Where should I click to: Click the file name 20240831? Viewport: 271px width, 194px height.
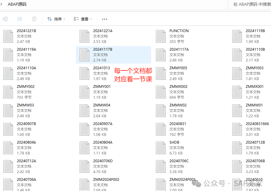coord(178,124)
